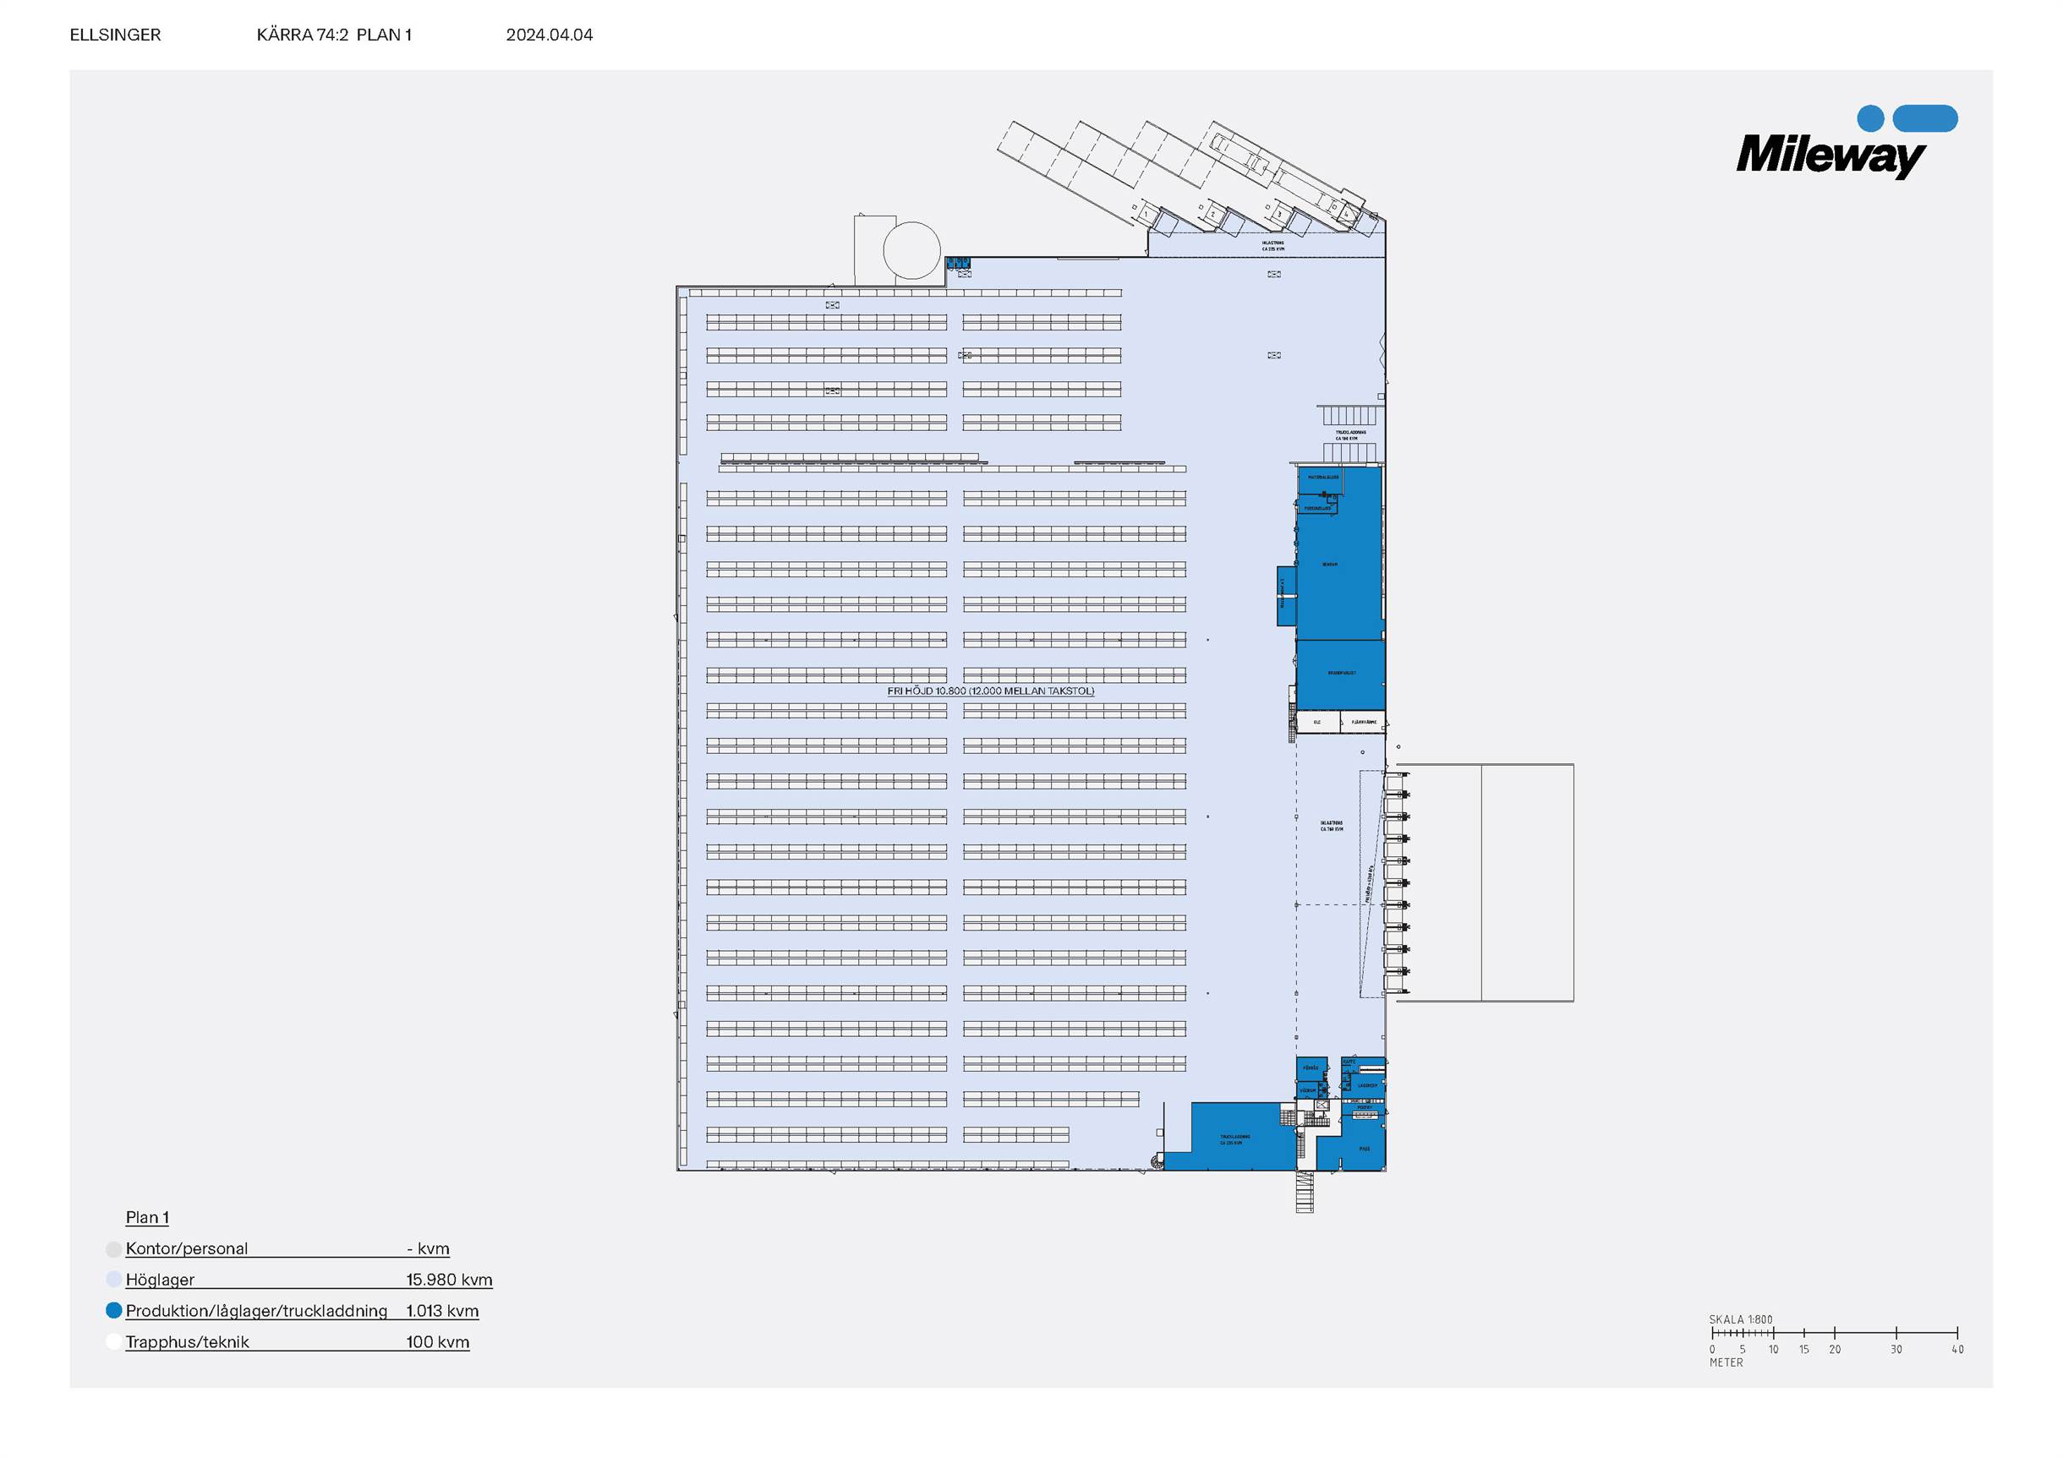Image resolution: width=2063 pixels, height=1458 pixels.
Task: Click the spiral staircase at the bottom wall
Action: point(1156,1163)
